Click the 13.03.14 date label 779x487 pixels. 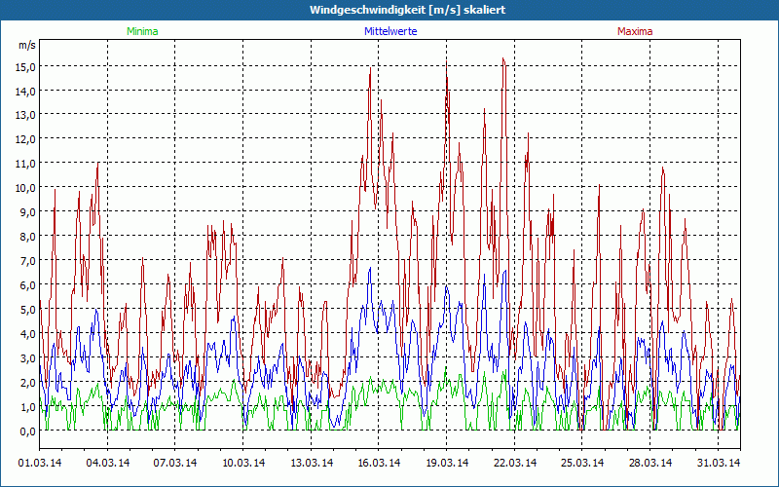[312, 463]
